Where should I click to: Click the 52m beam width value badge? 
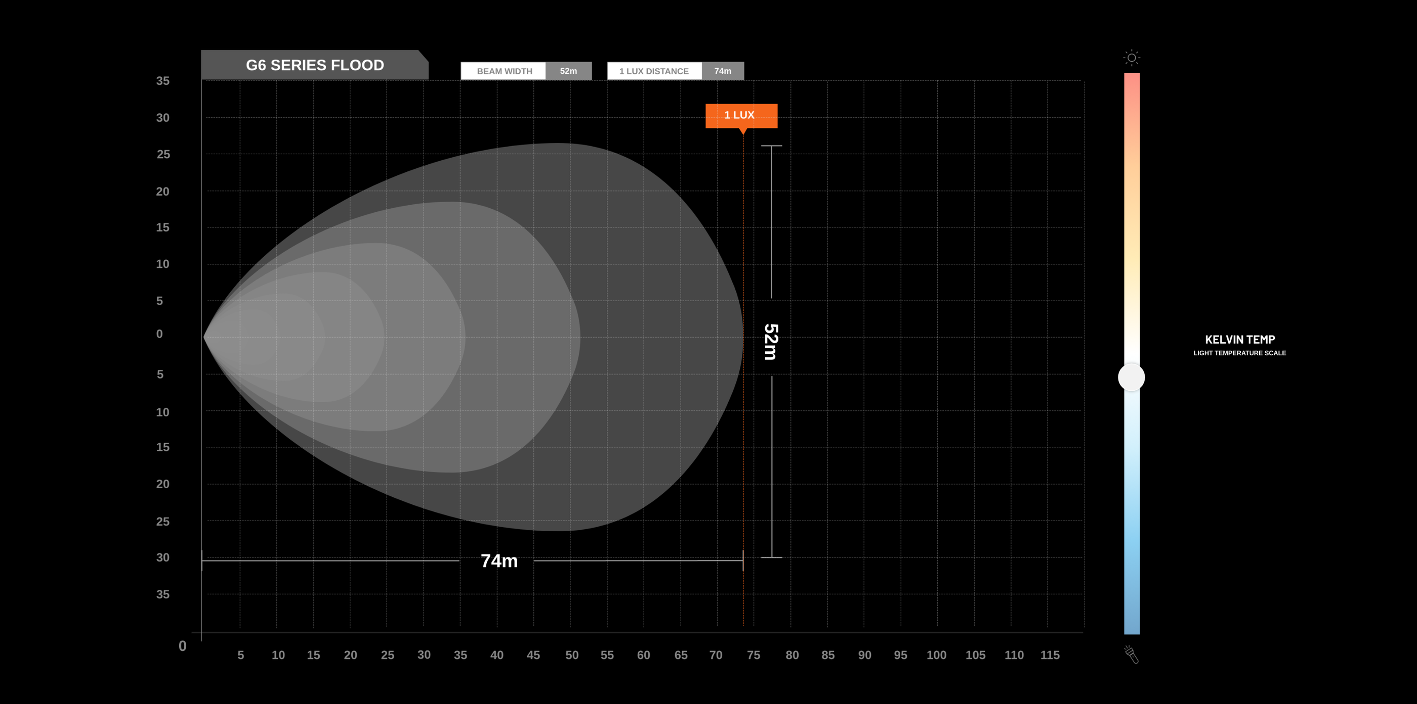[x=568, y=71]
